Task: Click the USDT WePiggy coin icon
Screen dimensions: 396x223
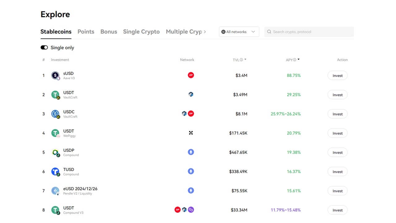Action: (55, 133)
